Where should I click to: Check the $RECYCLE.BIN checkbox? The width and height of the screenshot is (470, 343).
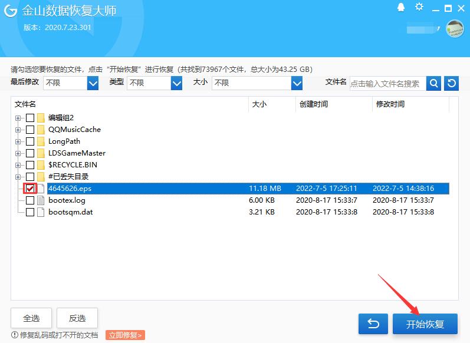tap(30, 165)
